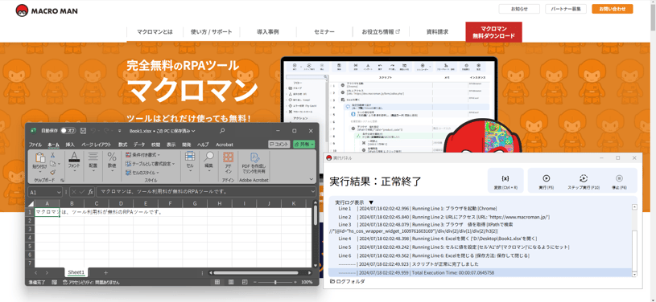Click the Create PDF and share link icon
The image size is (656, 302).
click(254, 157)
